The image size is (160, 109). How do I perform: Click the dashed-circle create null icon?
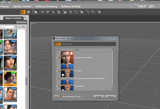[76, 12]
